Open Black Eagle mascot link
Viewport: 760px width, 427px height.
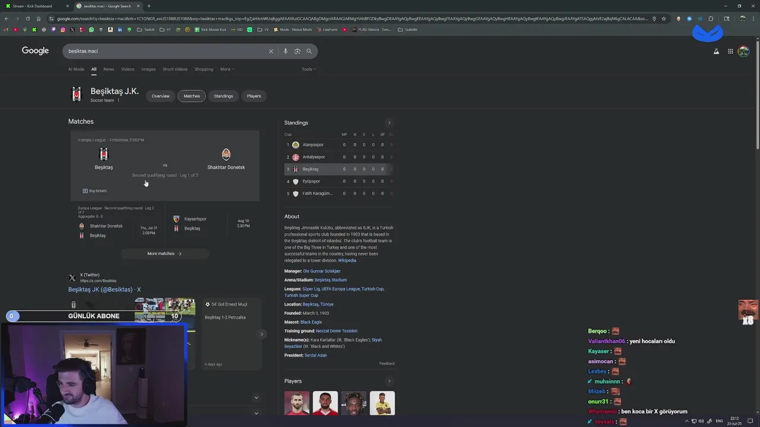pyautogui.click(x=311, y=322)
